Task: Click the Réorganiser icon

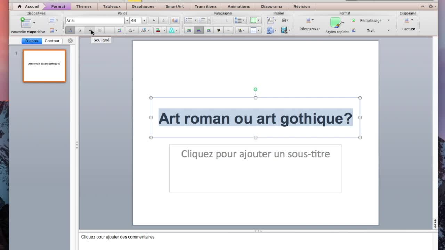Action: (308, 21)
